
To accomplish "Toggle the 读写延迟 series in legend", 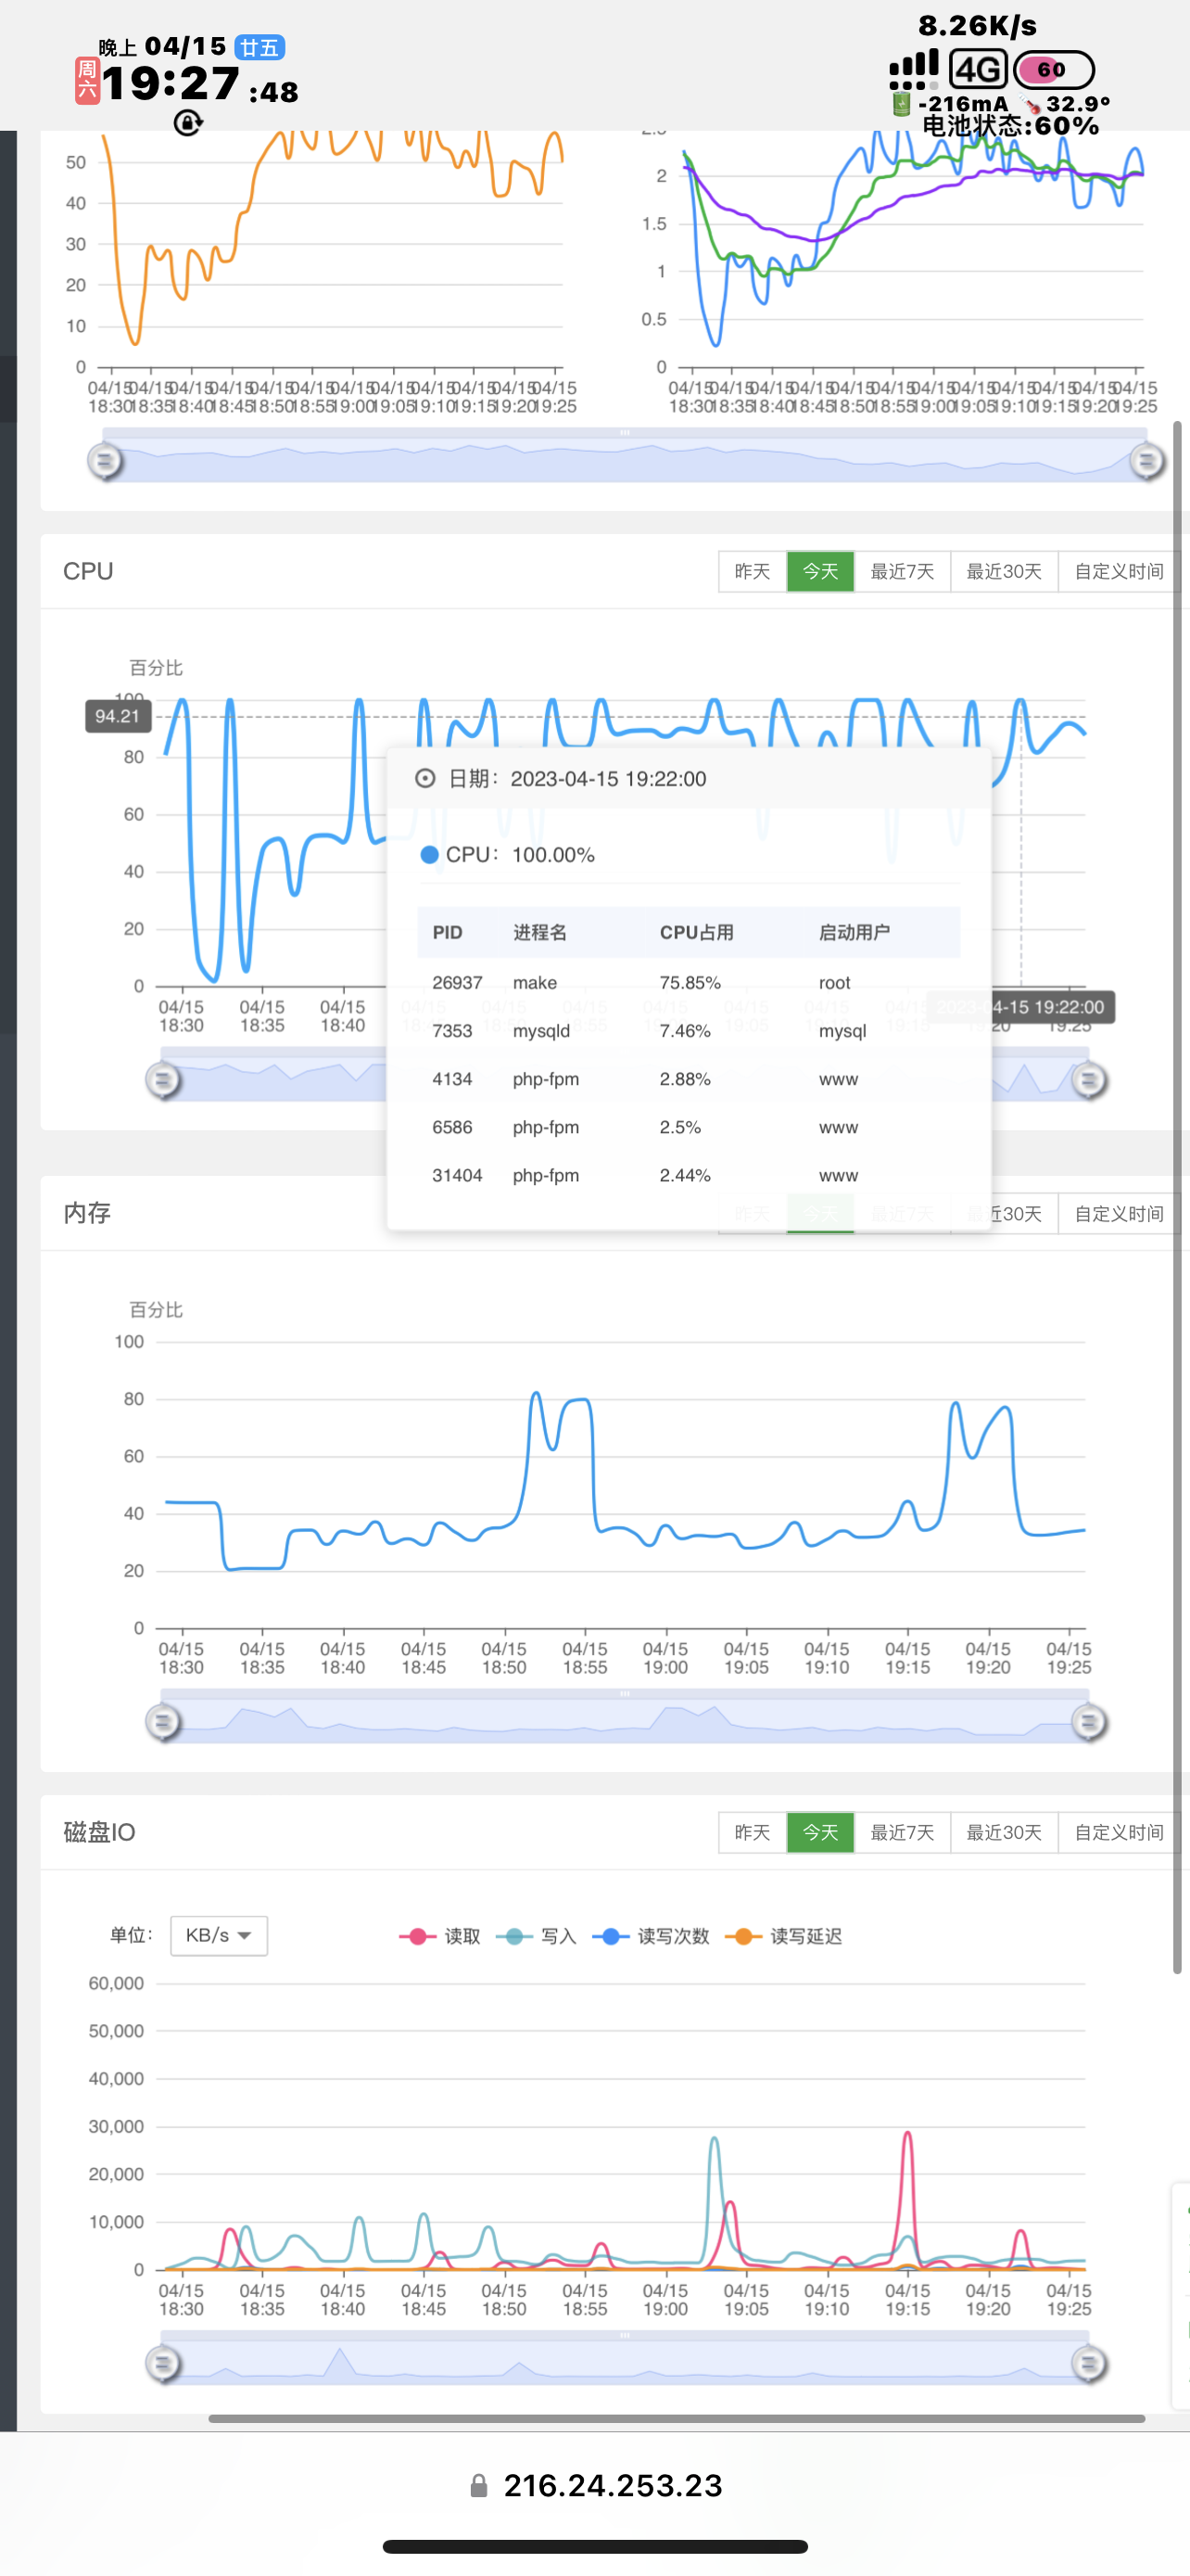I will pos(783,1936).
